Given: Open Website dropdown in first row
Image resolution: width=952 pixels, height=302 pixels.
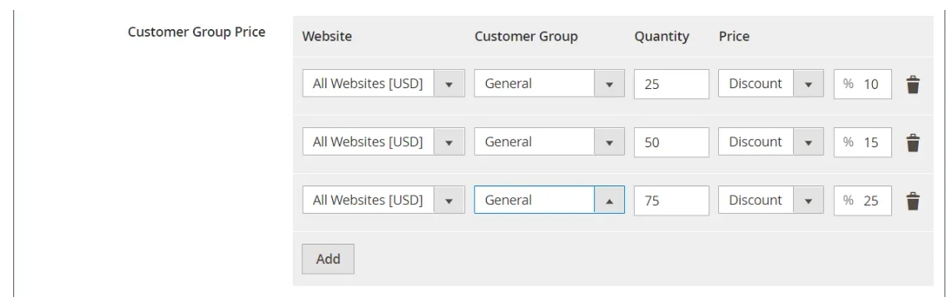Looking at the screenshot, I should coord(384,84).
